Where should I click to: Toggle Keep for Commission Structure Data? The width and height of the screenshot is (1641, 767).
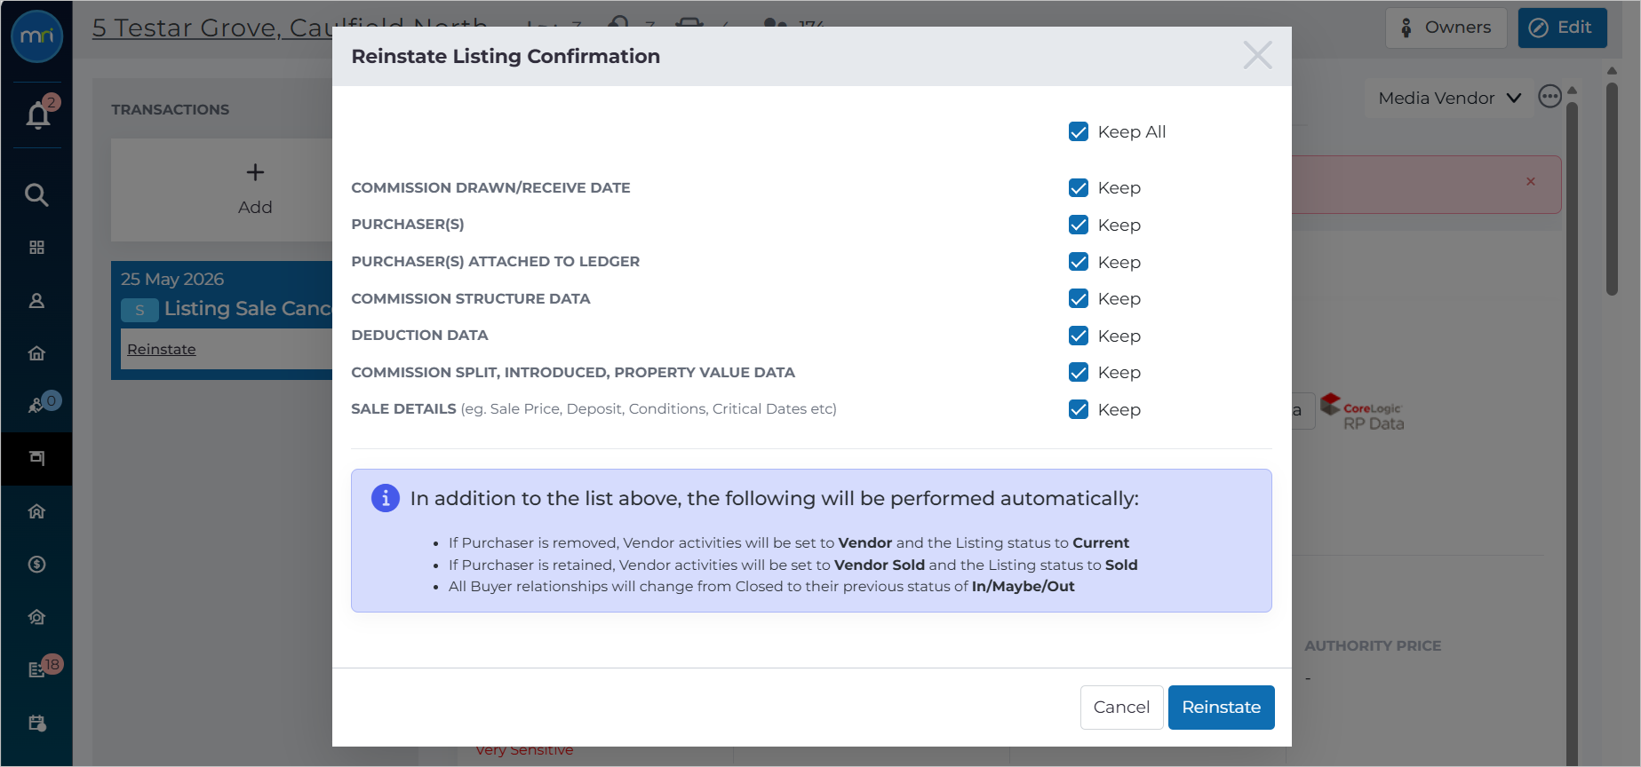pyautogui.click(x=1079, y=298)
